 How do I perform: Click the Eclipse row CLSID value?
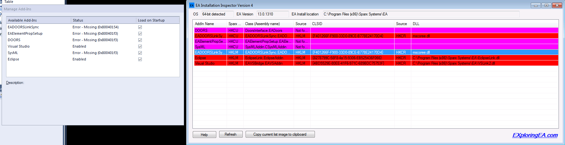pos(347,58)
